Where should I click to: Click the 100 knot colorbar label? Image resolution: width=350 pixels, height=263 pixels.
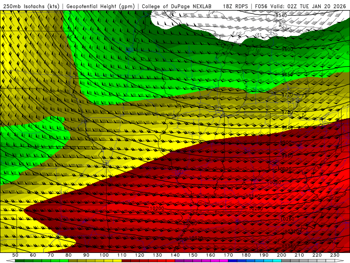(104, 255)
